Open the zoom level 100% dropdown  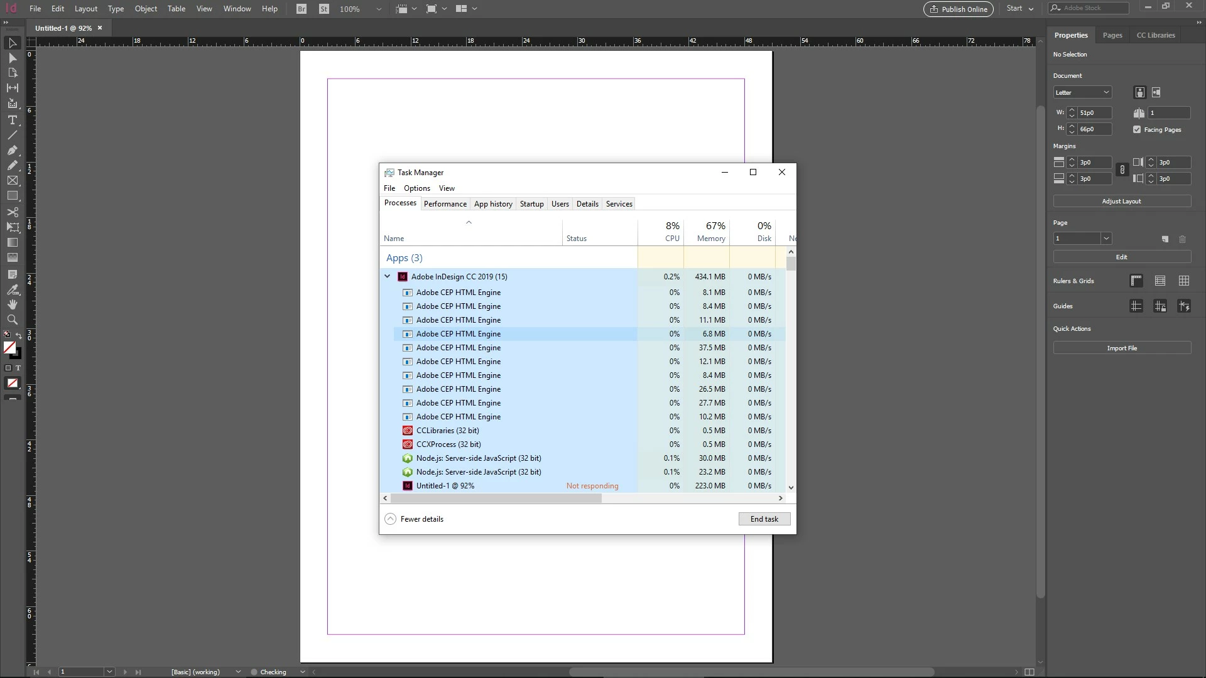(x=378, y=9)
